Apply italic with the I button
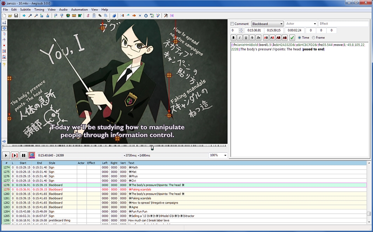Viewport: 373px width, 232px height. (240, 38)
